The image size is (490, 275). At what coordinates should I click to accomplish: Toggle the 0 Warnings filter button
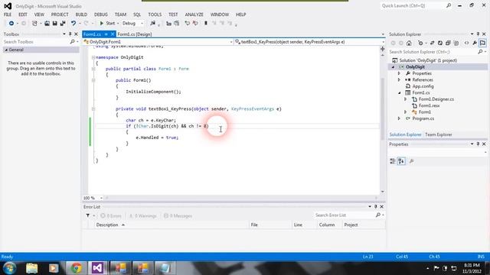pyautogui.click(x=142, y=215)
